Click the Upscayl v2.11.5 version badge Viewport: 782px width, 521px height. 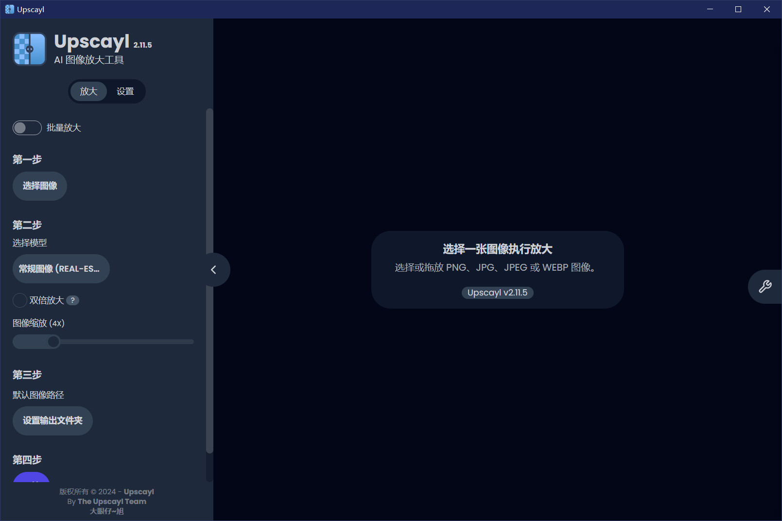[x=497, y=293]
